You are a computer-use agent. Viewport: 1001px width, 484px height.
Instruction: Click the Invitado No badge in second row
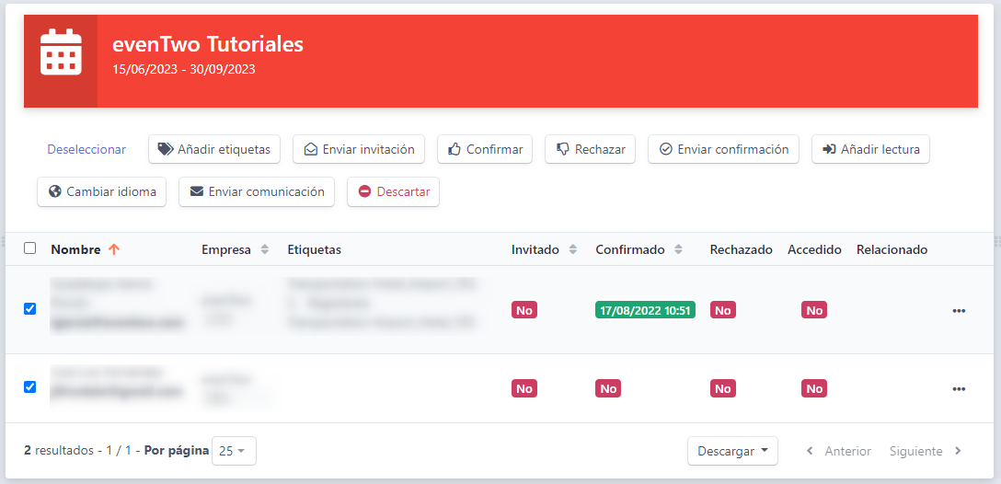pos(524,388)
